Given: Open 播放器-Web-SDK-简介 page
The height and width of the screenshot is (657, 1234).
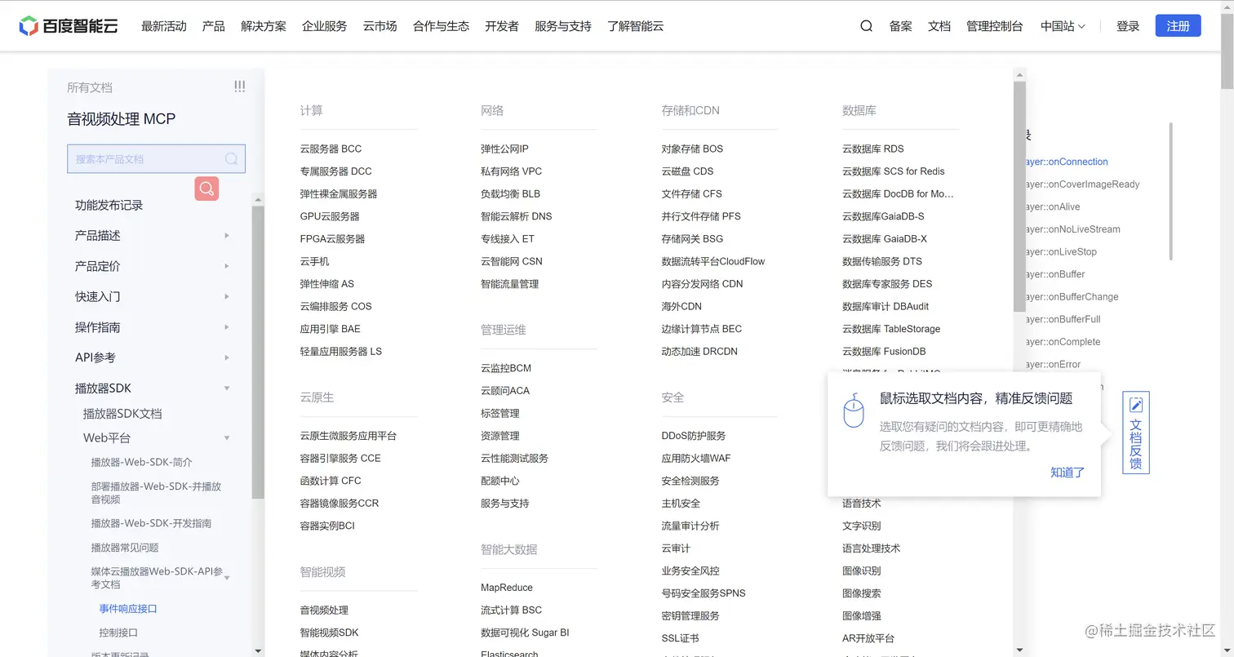Looking at the screenshot, I should point(142,462).
